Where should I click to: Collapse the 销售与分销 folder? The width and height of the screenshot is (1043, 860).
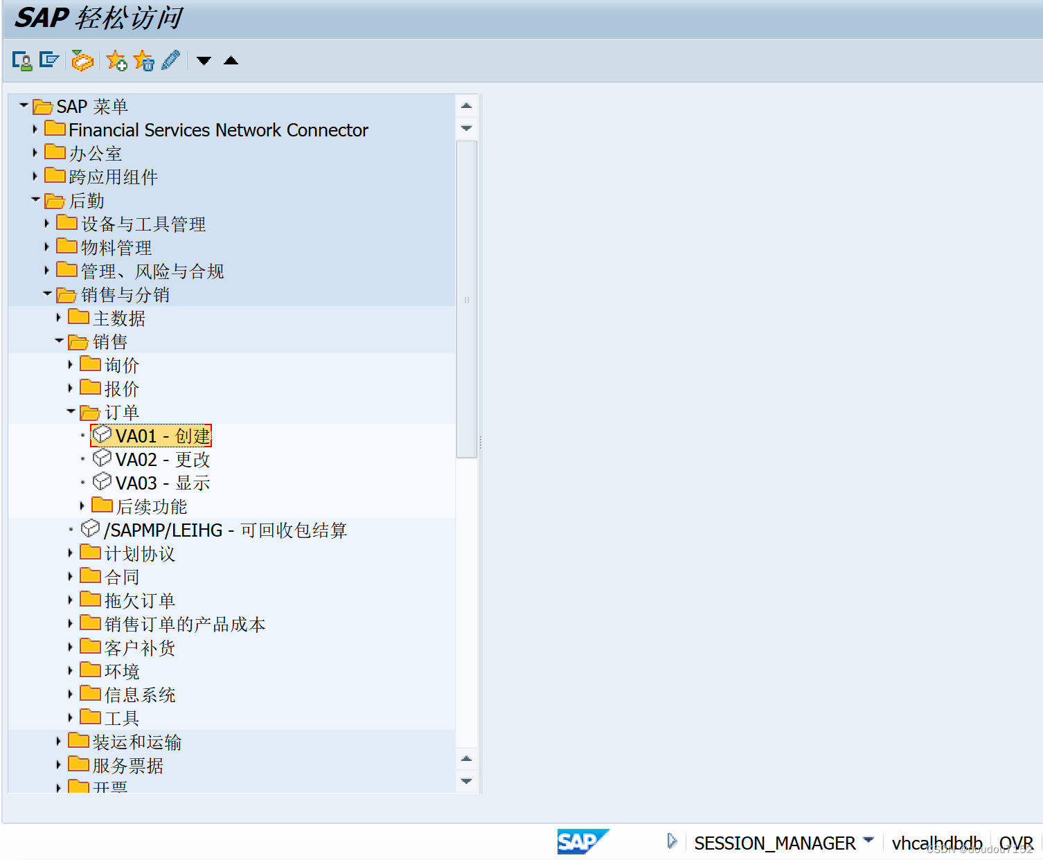coord(47,294)
